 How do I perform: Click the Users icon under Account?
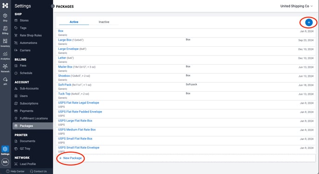pos(16,96)
